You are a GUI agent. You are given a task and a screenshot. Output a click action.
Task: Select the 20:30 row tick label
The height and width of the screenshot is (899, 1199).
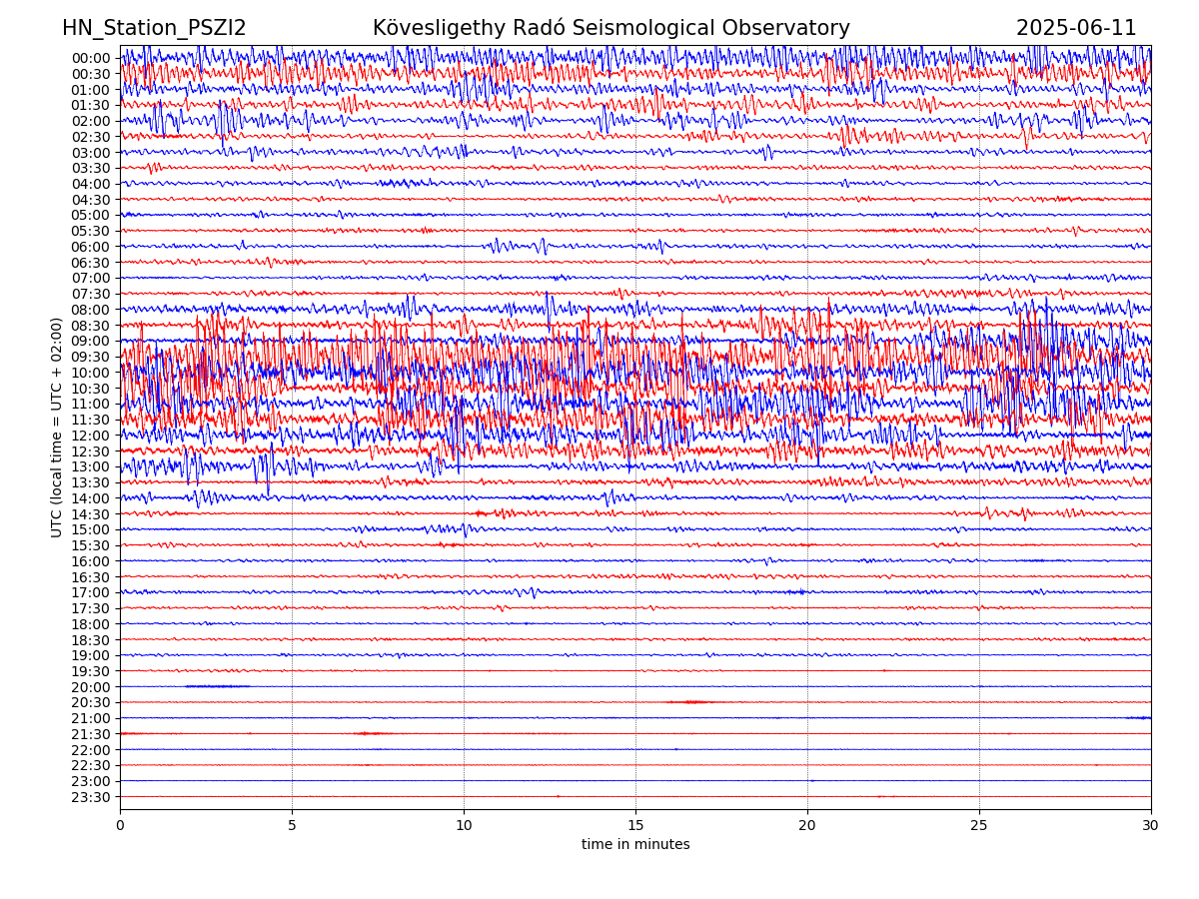click(x=90, y=702)
